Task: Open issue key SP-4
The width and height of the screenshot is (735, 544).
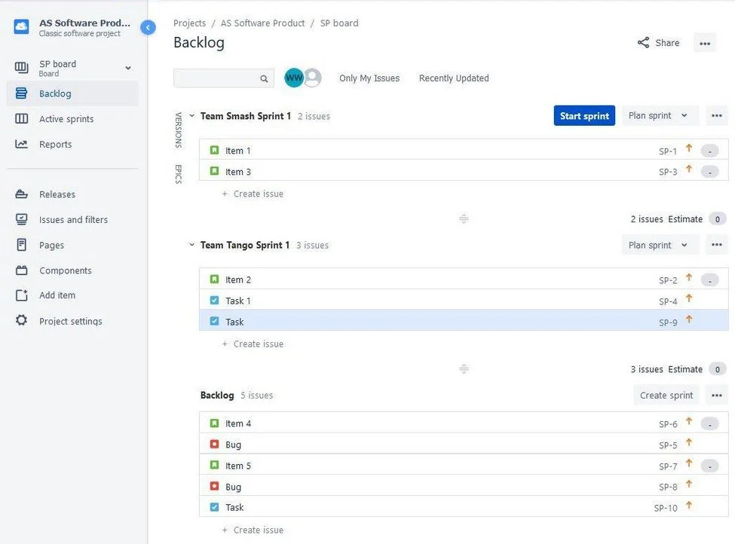Action: [x=667, y=301]
